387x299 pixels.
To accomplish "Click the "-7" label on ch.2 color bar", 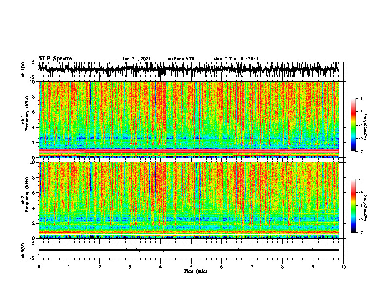I will tap(361, 232).
